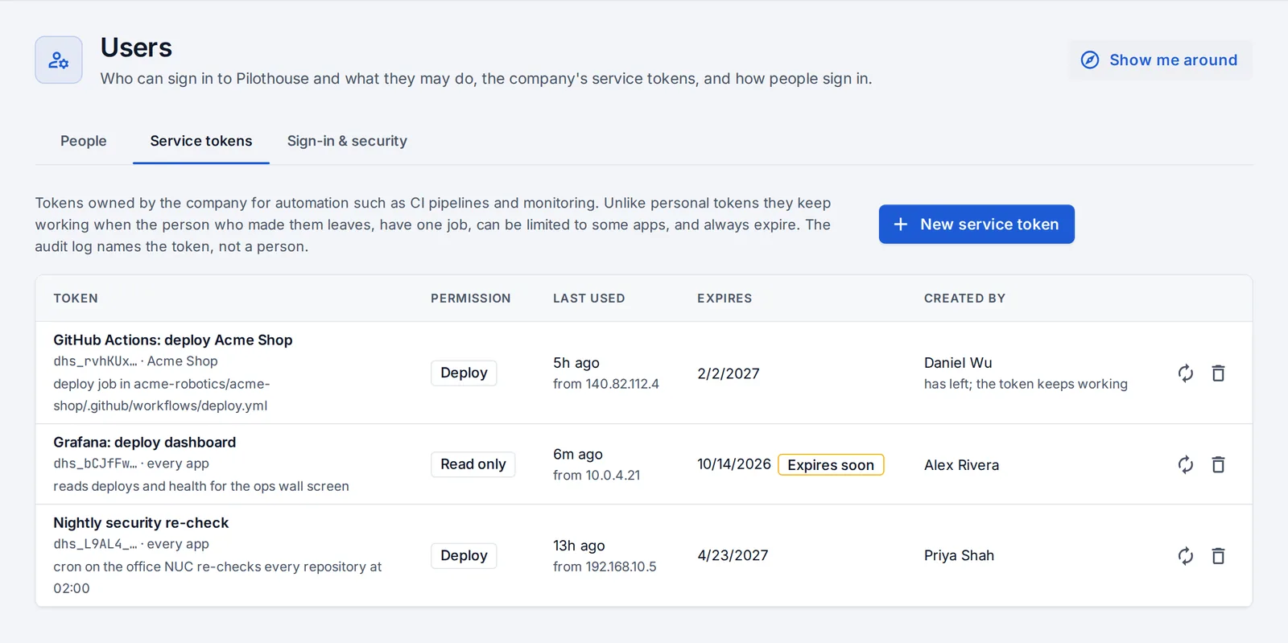The height and width of the screenshot is (643, 1288).
Task: Click '5h ago' last used value
Action: [576, 363]
